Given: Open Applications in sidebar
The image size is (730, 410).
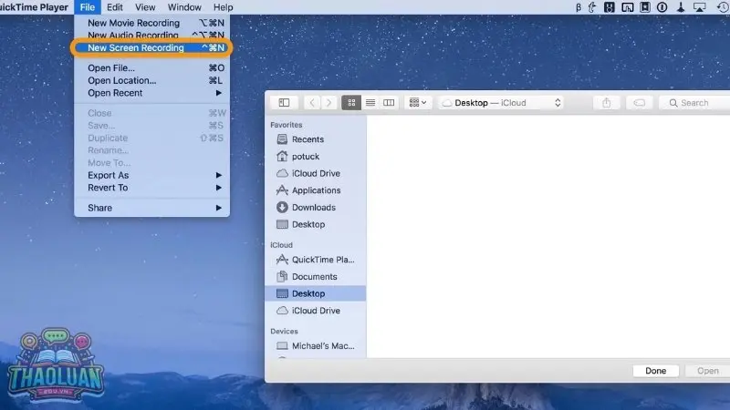Looking at the screenshot, I should pyautogui.click(x=315, y=190).
